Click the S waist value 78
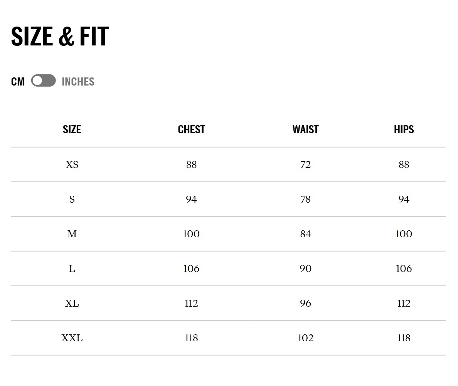The height and width of the screenshot is (386, 458). (x=305, y=200)
